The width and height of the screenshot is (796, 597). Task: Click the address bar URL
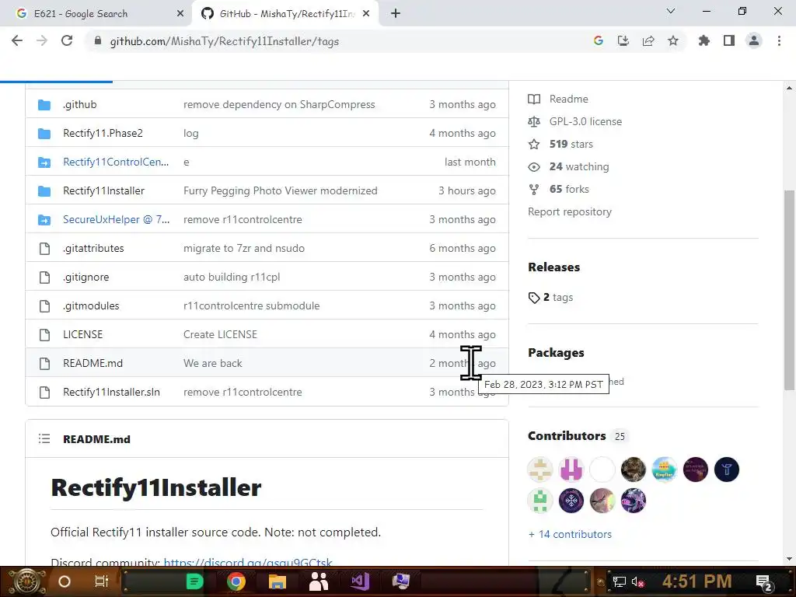(225, 42)
